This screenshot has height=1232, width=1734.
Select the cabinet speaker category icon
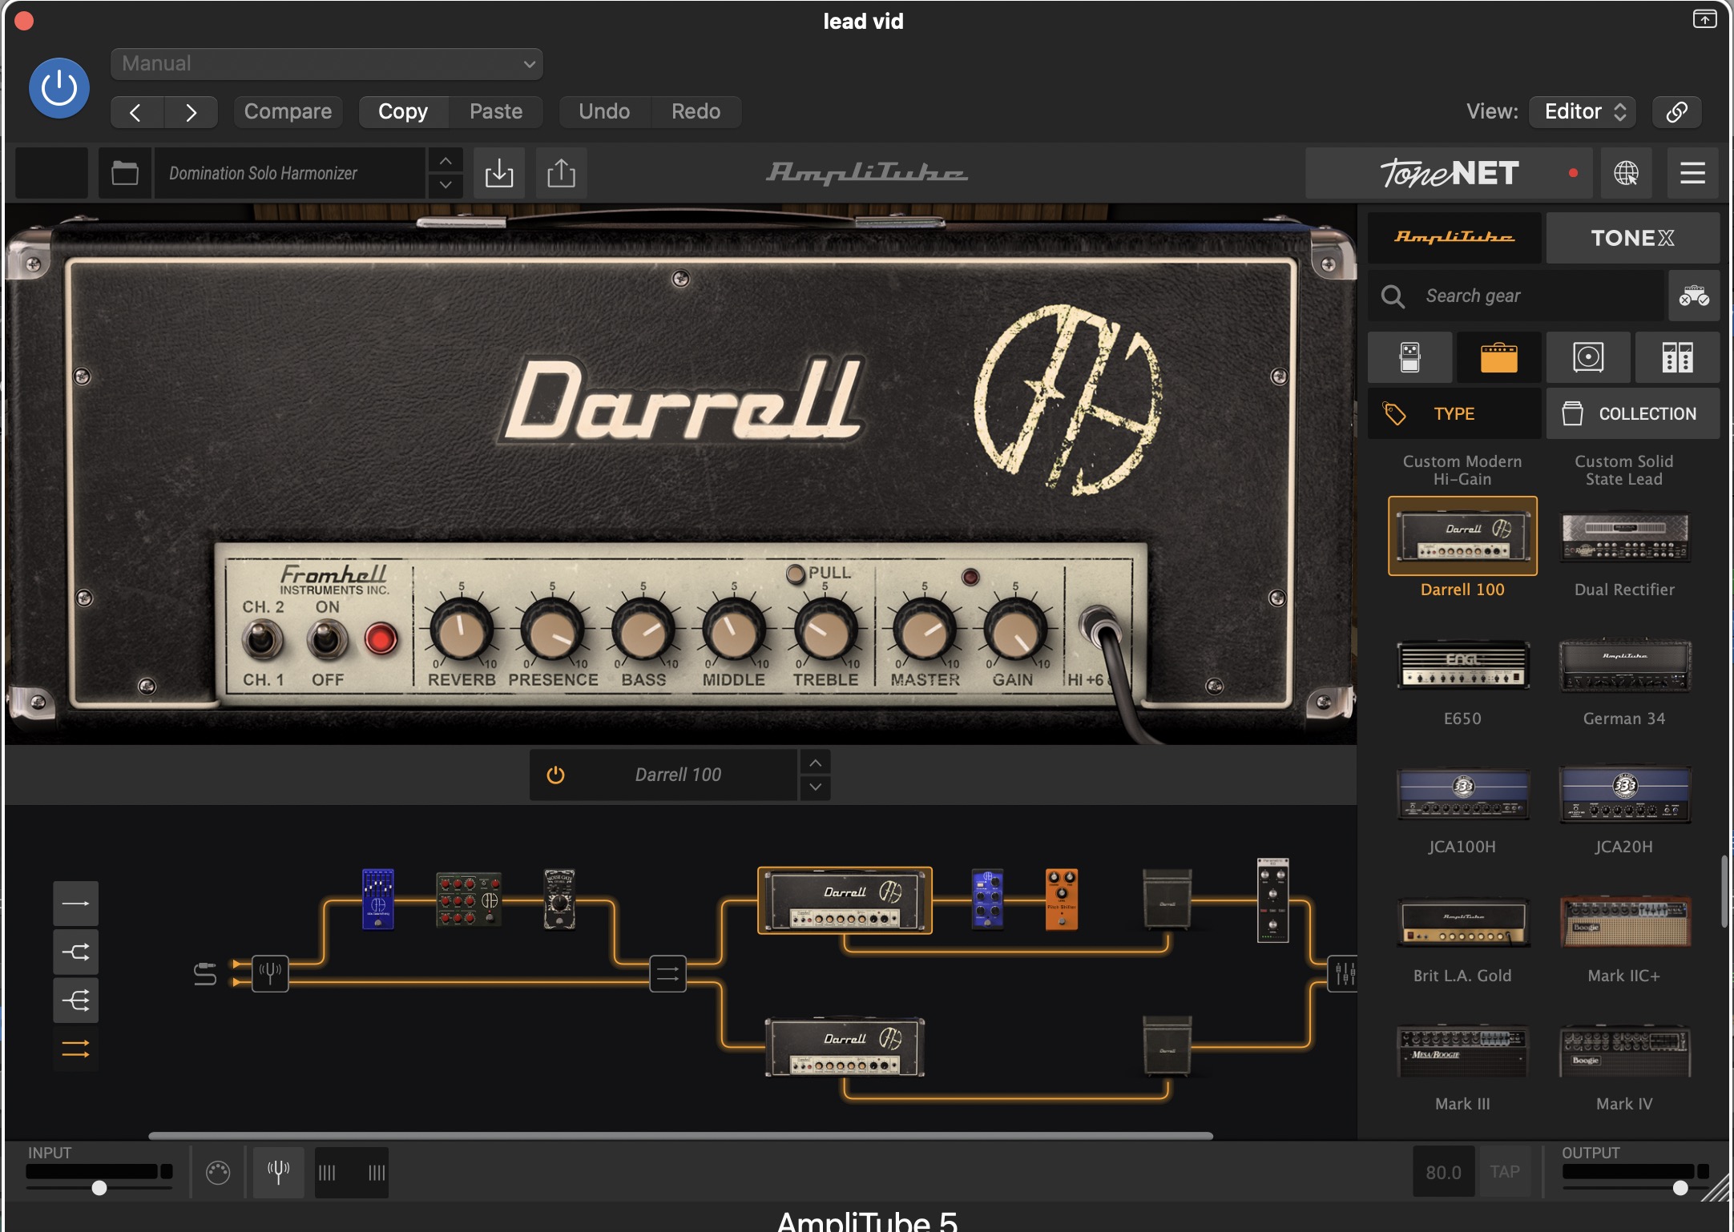click(1587, 357)
